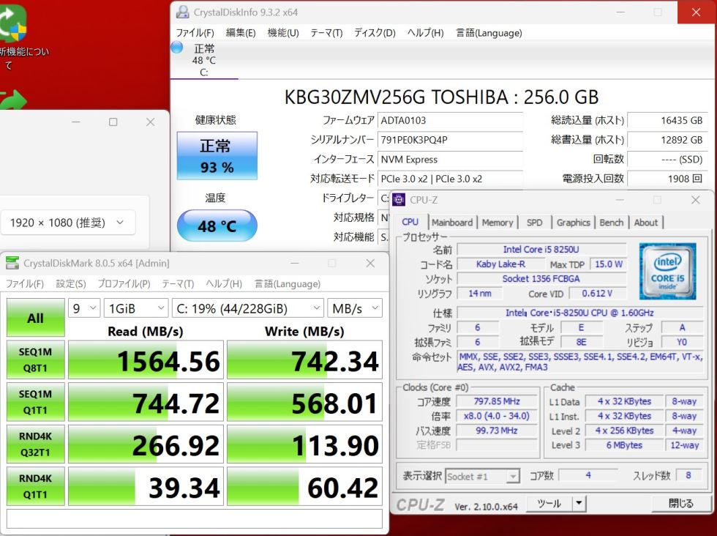This screenshot has width=717, height=536.
Task: Open 編集(E) menu in CrystalDiskInfo
Action: (x=241, y=32)
